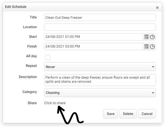Focus the Title input field

pyautogui.click(x=100, y=17)
